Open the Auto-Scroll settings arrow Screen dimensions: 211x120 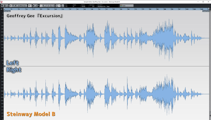point(31,6)
